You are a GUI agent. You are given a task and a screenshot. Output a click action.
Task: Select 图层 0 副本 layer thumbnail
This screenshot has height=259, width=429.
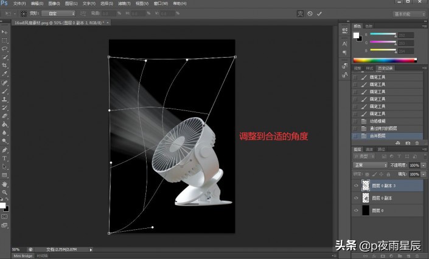pyautogui.click(x=366, y=198)
